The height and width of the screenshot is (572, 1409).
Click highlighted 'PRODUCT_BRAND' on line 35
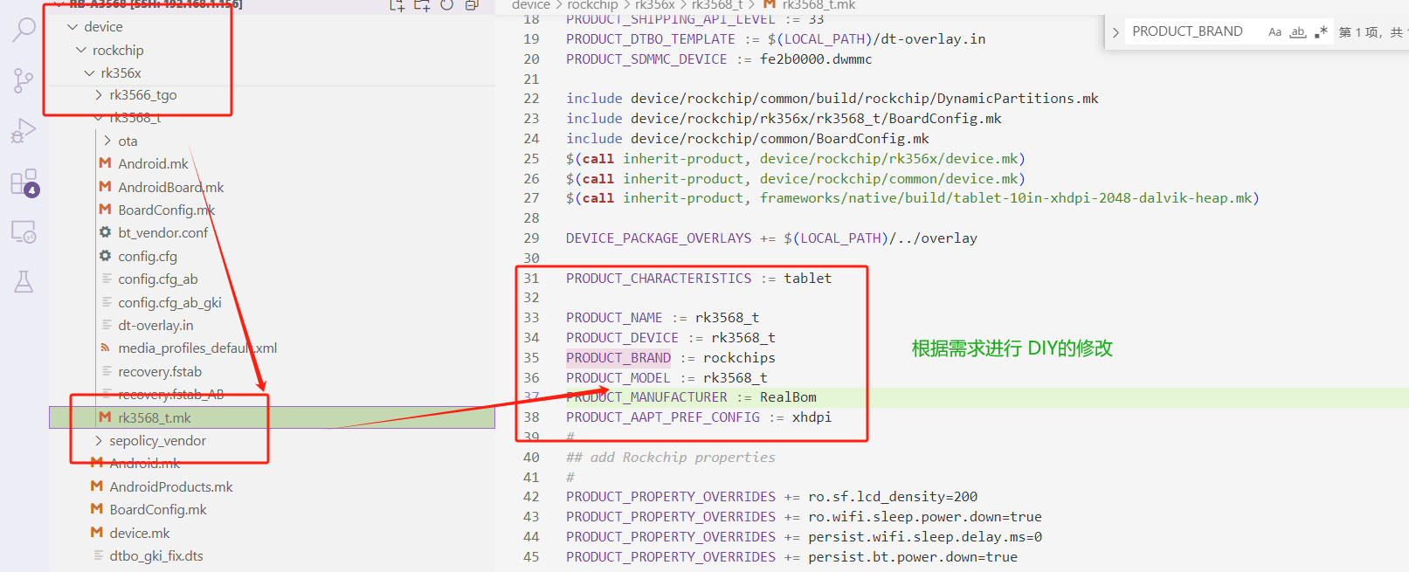click(618, 358)
